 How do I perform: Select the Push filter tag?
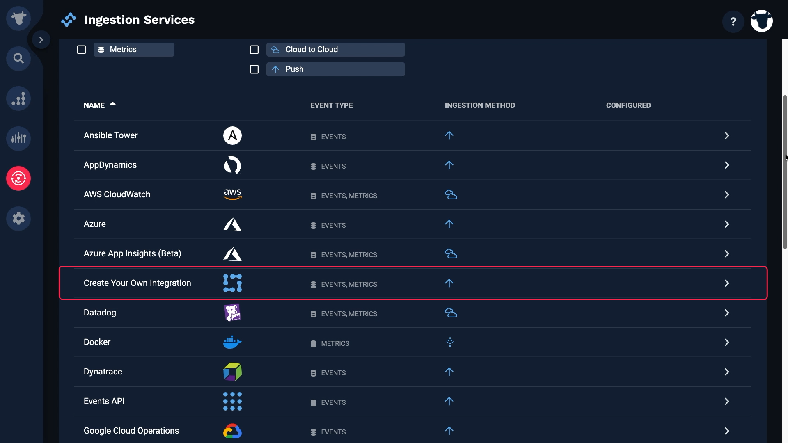(x=335, y=69)
